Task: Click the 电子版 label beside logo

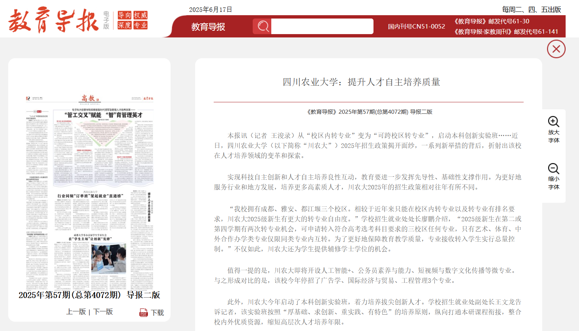Action: [106, 20]
